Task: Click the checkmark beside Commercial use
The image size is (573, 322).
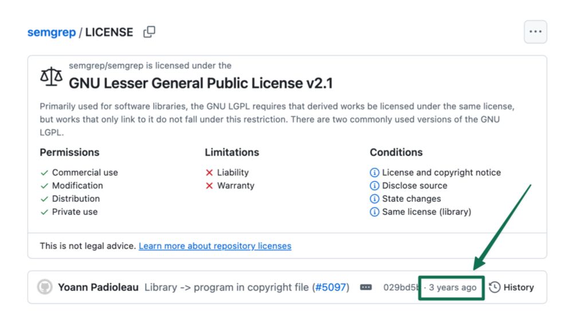Action: [x=44, y=173]
